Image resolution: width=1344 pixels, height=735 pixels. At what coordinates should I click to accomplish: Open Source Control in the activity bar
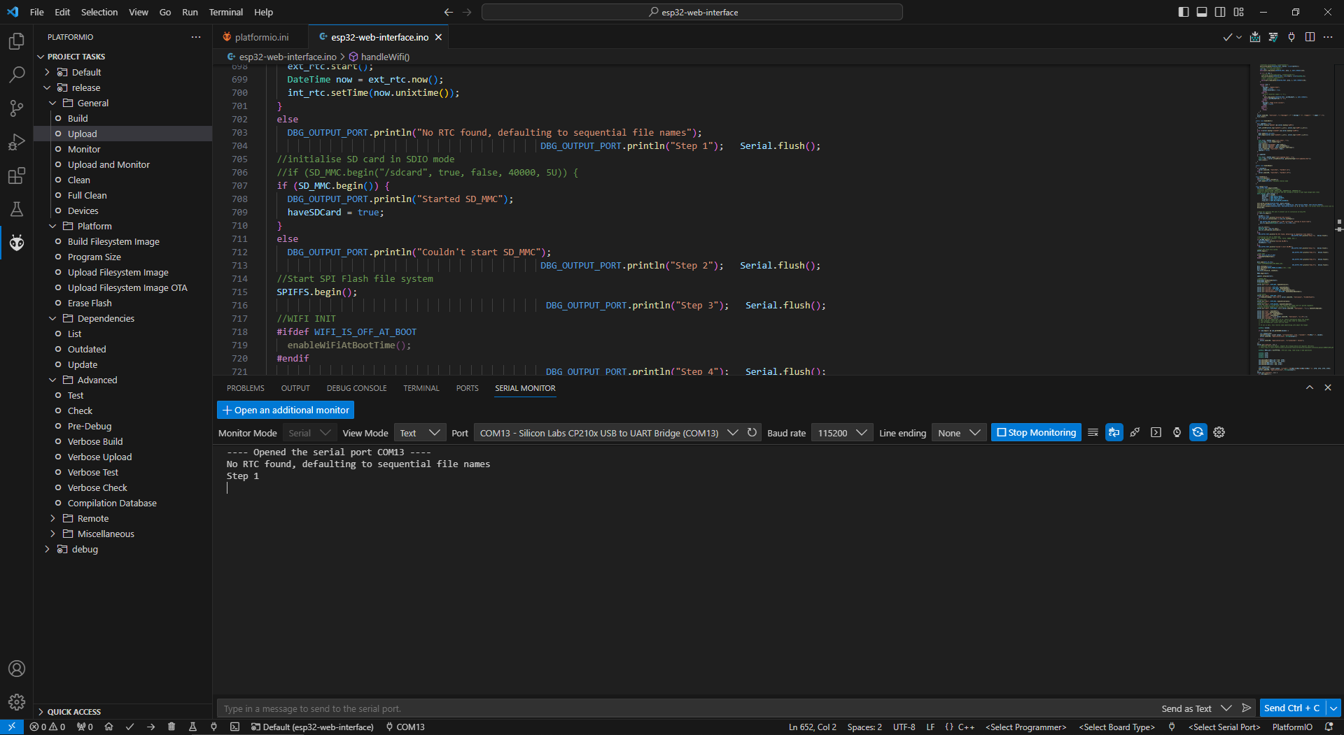[x=17, y=108]
